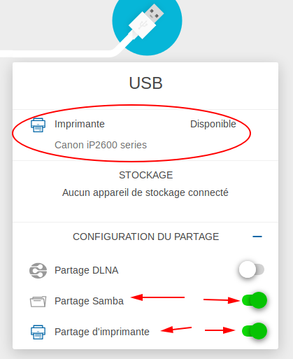Collapse the Configuration du partage section
The height and width of the screenshot is (359, 293).
click(x=257, y=237)
